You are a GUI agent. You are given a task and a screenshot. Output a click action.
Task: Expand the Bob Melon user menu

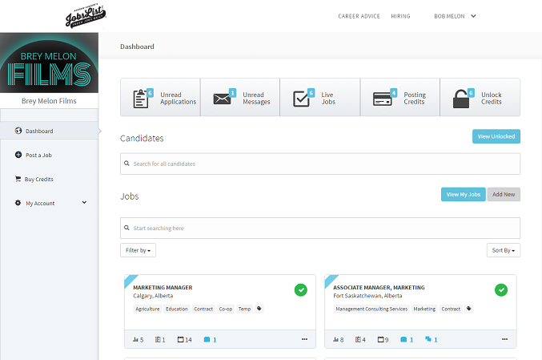tap(455, 16)
